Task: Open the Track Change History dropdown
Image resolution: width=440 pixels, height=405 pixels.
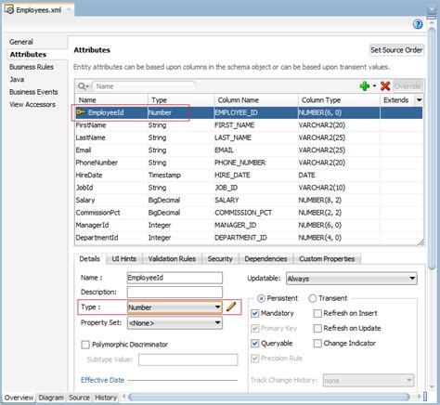Action: 369,380
